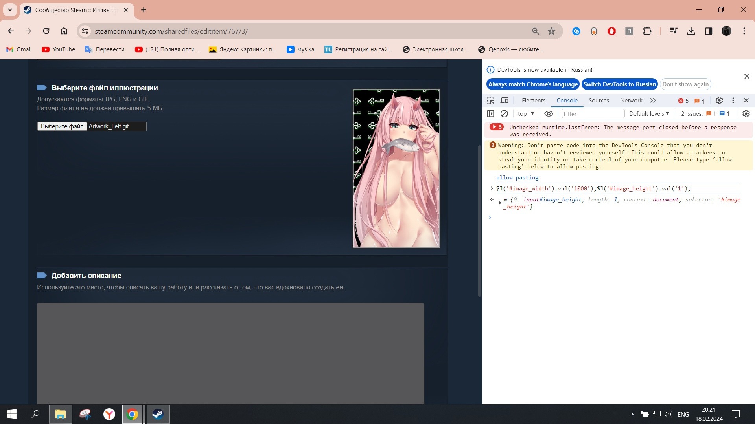This screenshot has height=424, width=755.
Task: Open the console settings gear icon
Action: [746, 114]
